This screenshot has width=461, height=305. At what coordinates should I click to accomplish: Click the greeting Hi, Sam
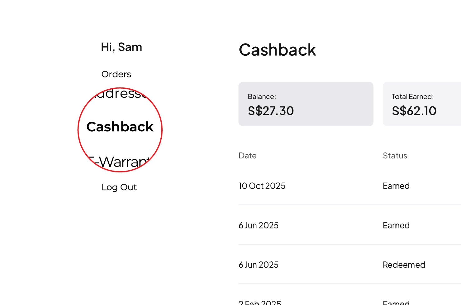(121, 47)
